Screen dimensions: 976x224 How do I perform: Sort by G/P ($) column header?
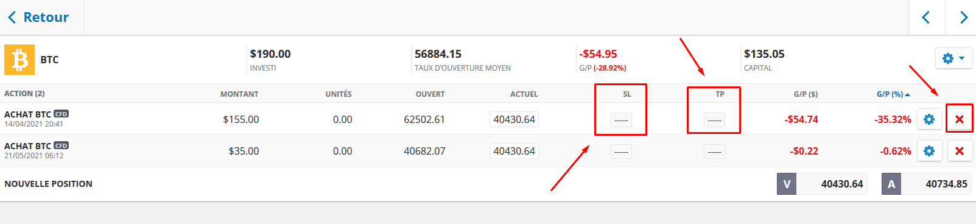tap(806, 94)
